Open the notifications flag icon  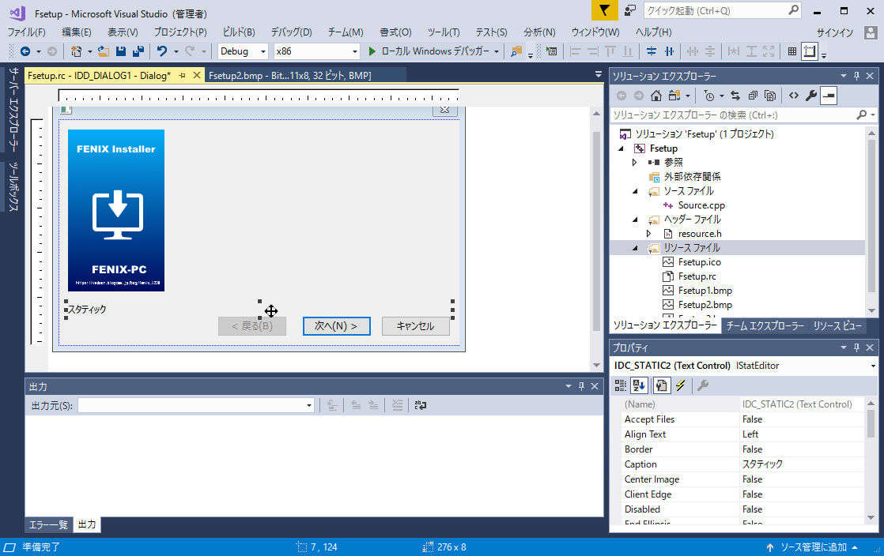[604, 10]
